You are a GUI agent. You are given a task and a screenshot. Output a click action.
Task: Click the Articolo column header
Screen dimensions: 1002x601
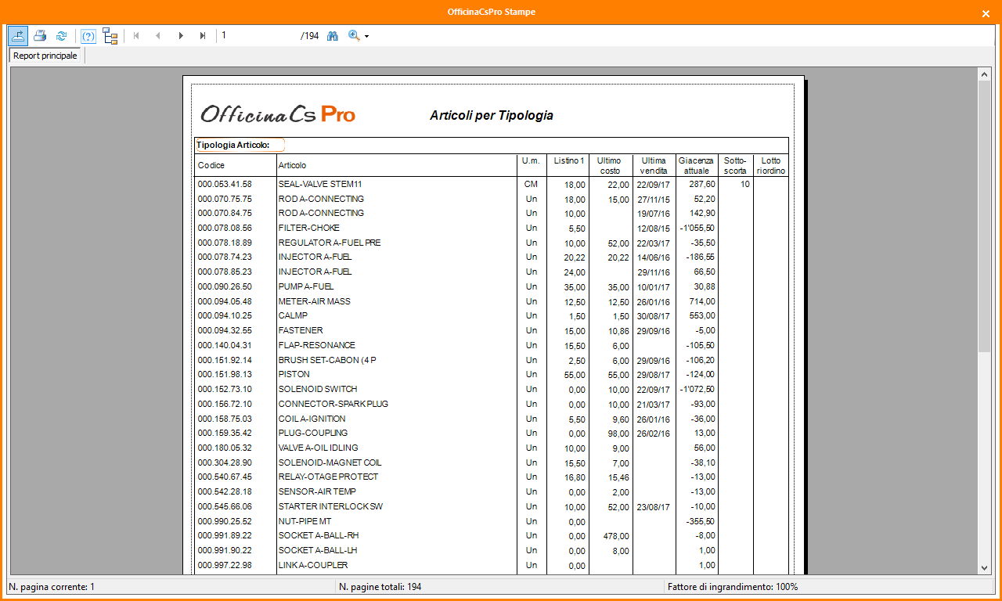[x=293, y=166]
